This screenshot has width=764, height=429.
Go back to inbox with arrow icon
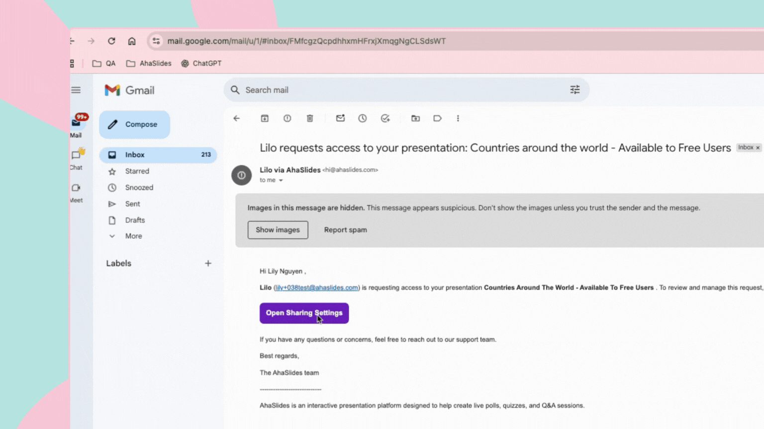point(237,118)
